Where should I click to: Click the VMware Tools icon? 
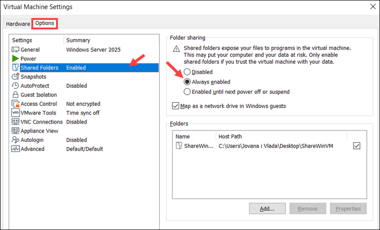[15, 113]
